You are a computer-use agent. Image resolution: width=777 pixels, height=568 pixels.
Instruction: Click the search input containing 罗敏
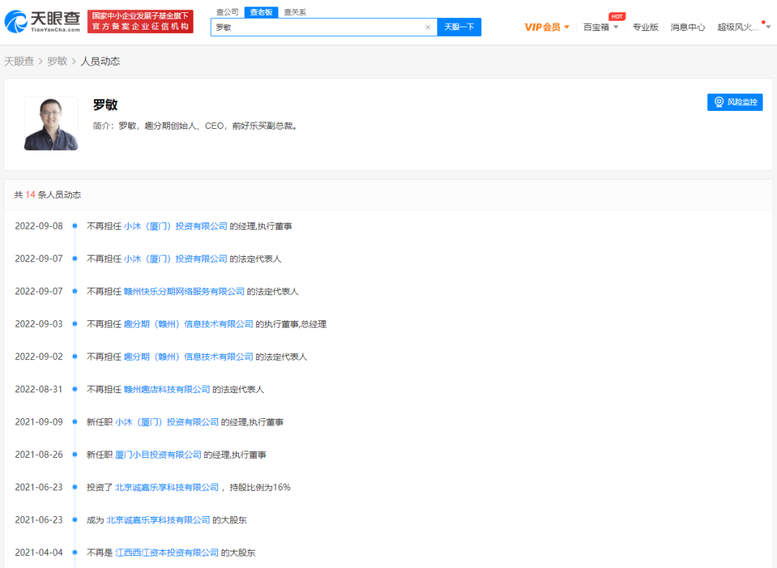point(309,27)
